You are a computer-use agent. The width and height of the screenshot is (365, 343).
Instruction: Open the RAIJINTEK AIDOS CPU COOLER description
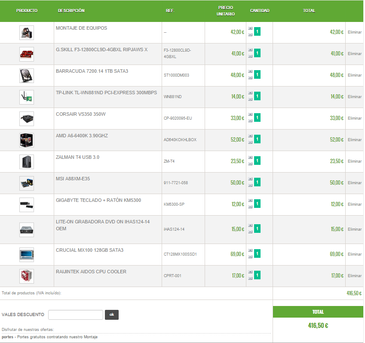tap(91, 272)
